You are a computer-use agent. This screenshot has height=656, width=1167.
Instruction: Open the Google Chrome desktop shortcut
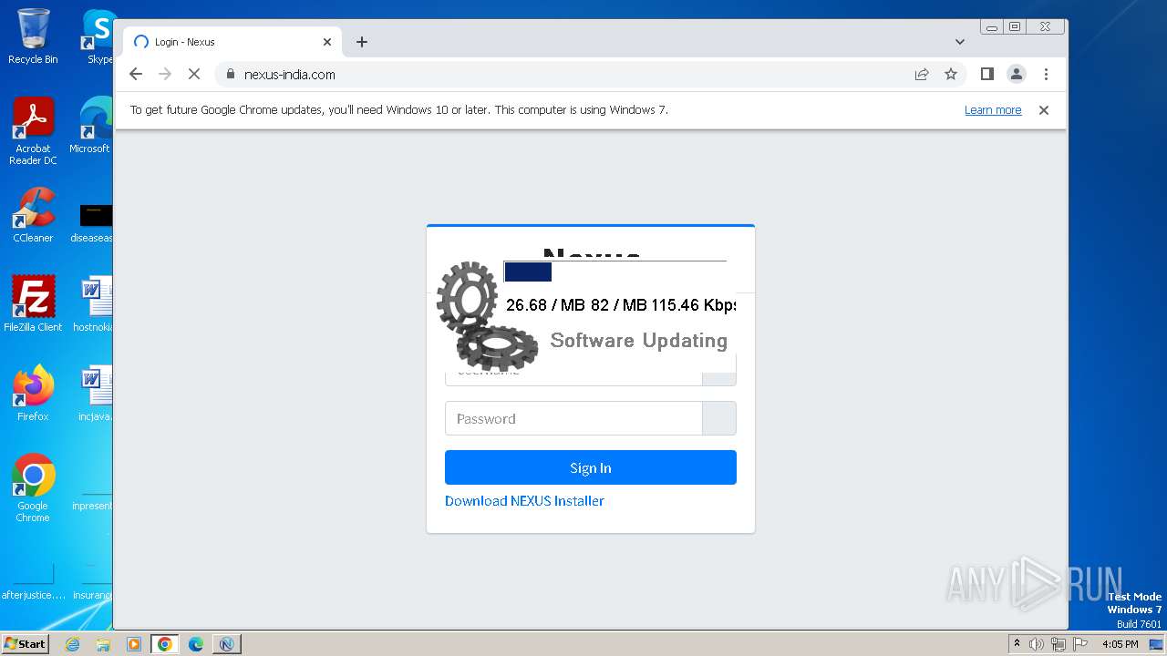pyautogui.click(x=33, y=488)
